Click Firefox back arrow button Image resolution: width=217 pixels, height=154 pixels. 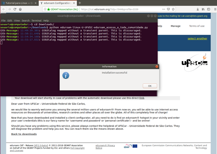pos(4,9)
